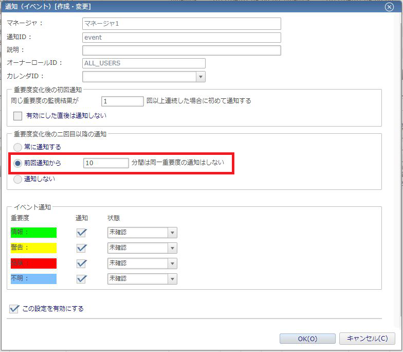The image size is (403, 352).
Task: Click 回以上連続した場合に初めて通知する text
Action: [198, 101]
